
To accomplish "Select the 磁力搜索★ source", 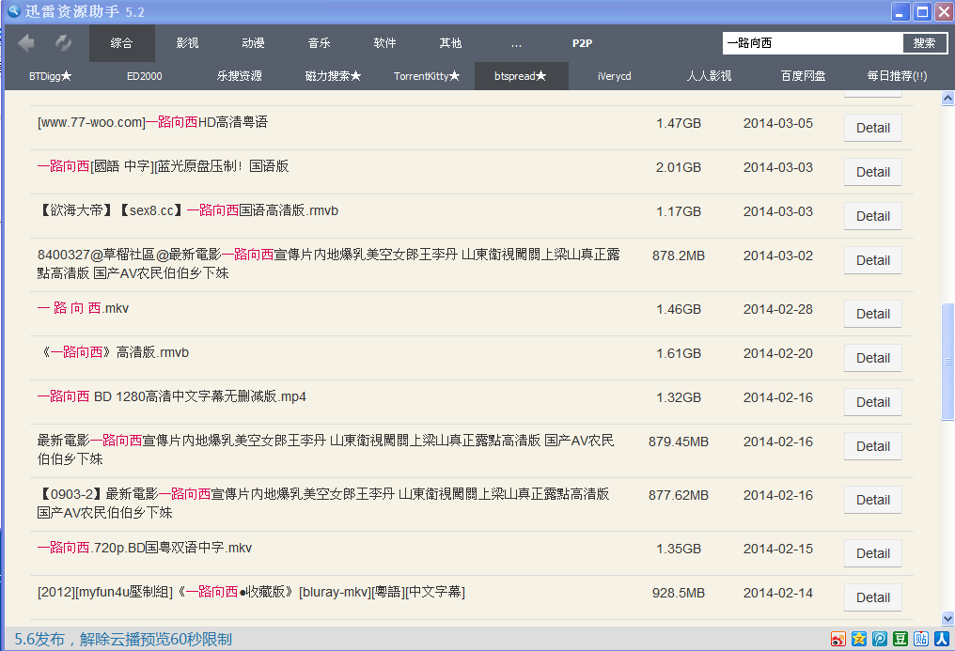I will point(333,76).
